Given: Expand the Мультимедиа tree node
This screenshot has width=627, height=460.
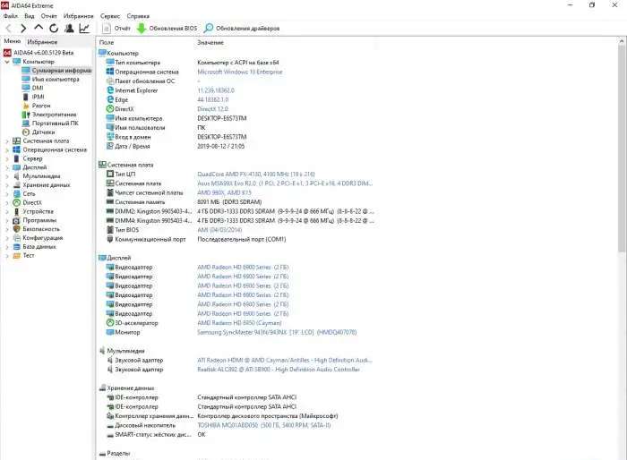Looking at the screenshot, I should [x=7, y=176].
